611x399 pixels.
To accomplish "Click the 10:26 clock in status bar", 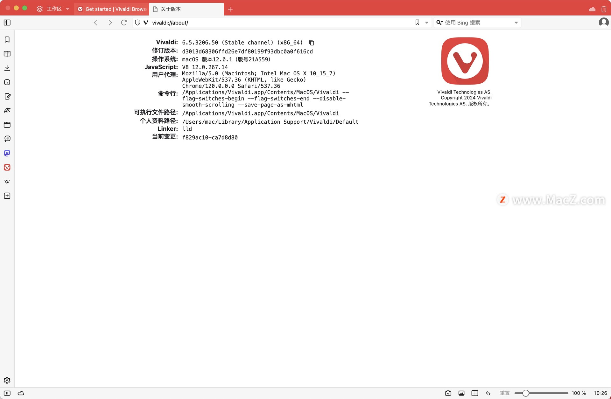I will (x=600, y=393).
